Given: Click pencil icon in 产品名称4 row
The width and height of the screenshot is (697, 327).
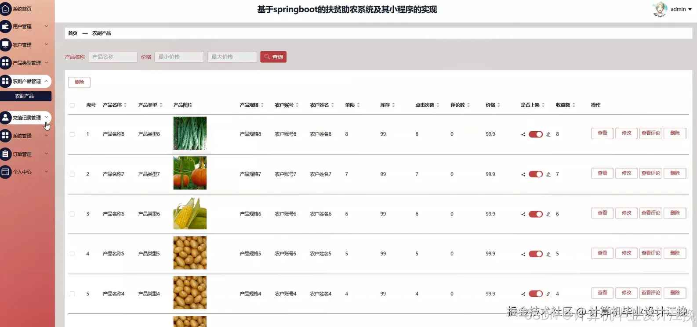Looking at the screenshot, I should (x=548, y=294).
